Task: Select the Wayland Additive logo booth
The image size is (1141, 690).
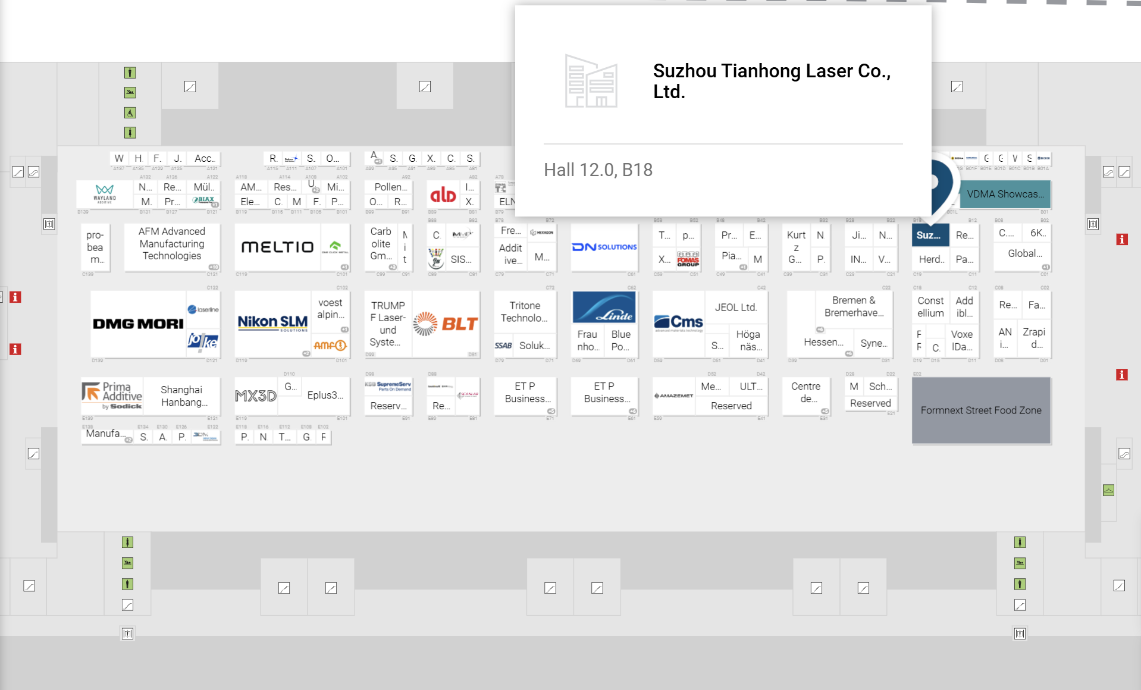Action: pos(105,194)
